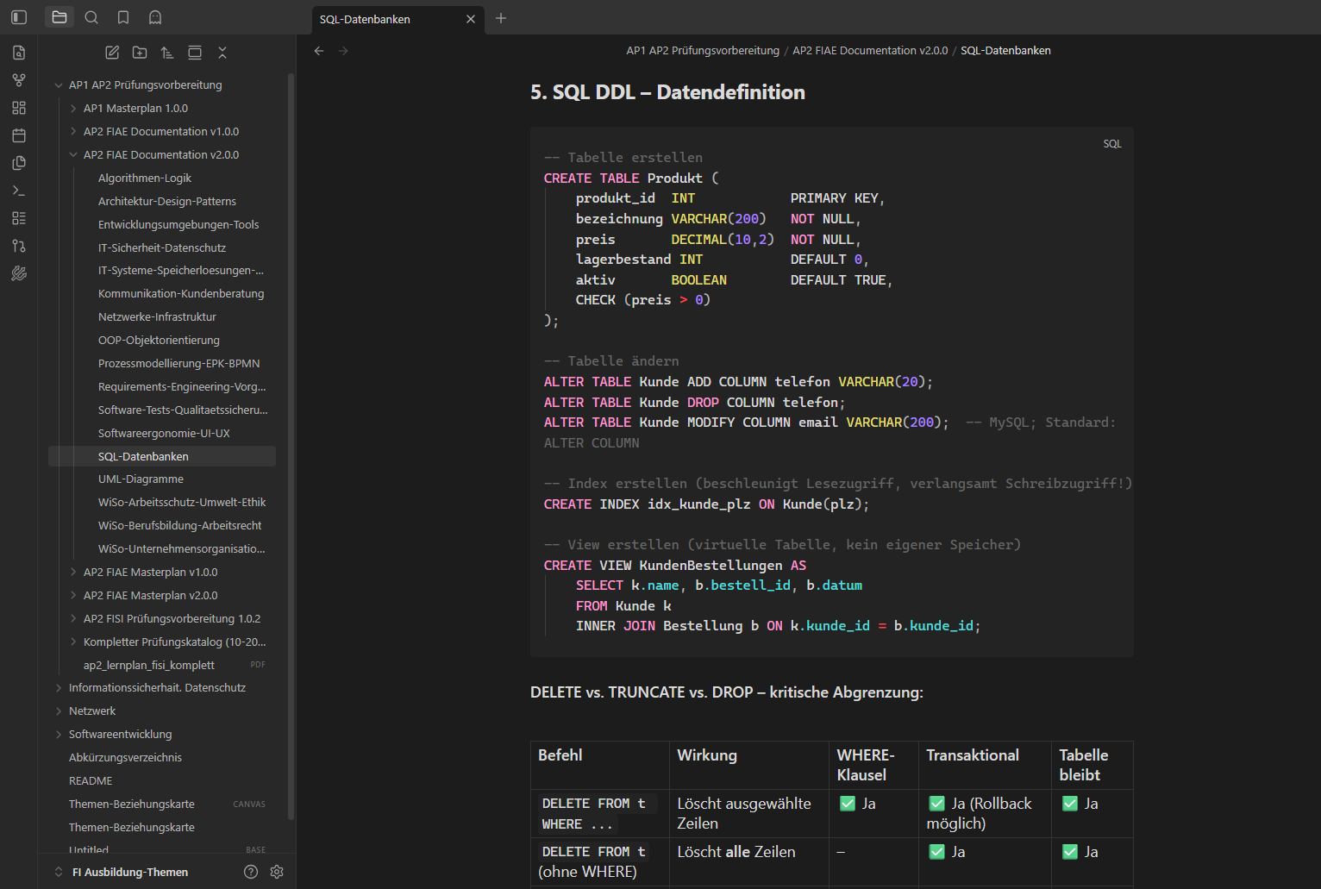
Task: Click the new note pencil icon
Action: pyautogui.click(x=112, y=53)
